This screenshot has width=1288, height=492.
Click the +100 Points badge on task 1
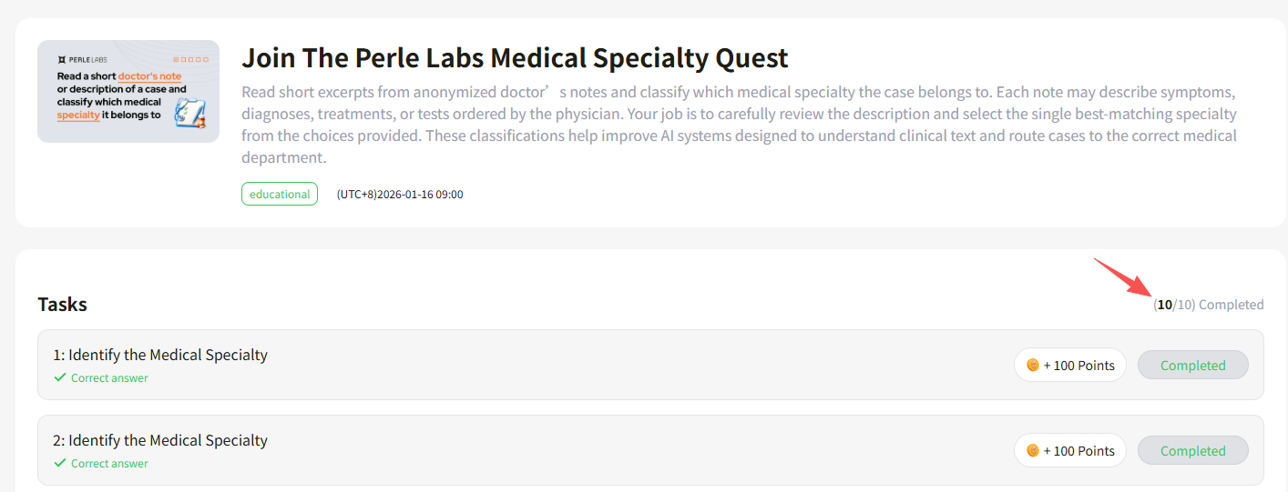point(1070,366)
